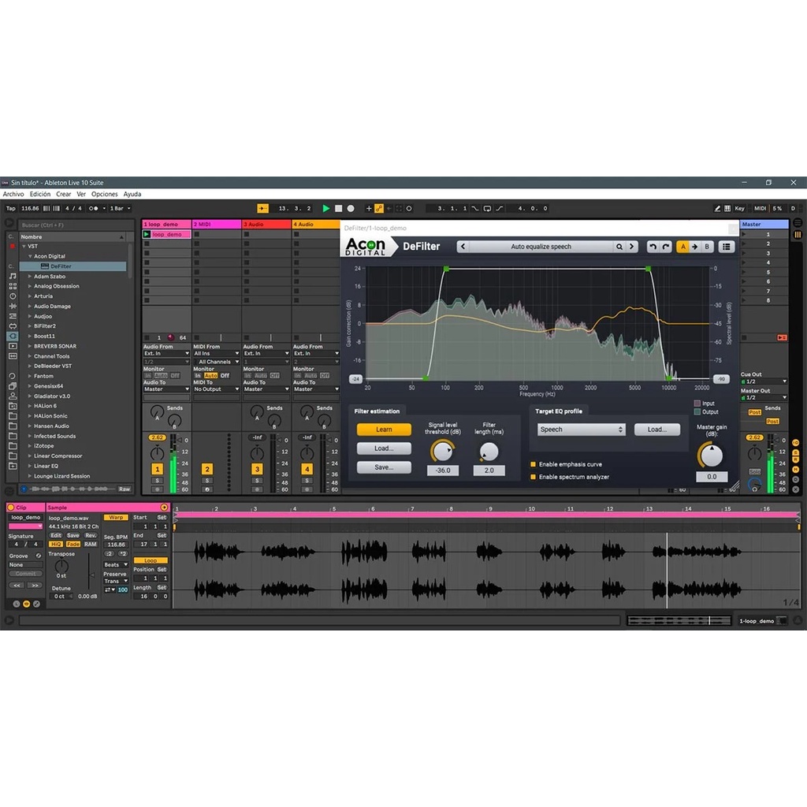
Task: Click the Session Record circle icon
Action: point(409,208)
